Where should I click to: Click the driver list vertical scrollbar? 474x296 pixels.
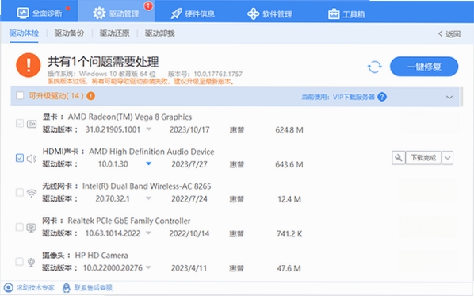tap(461, 97)
